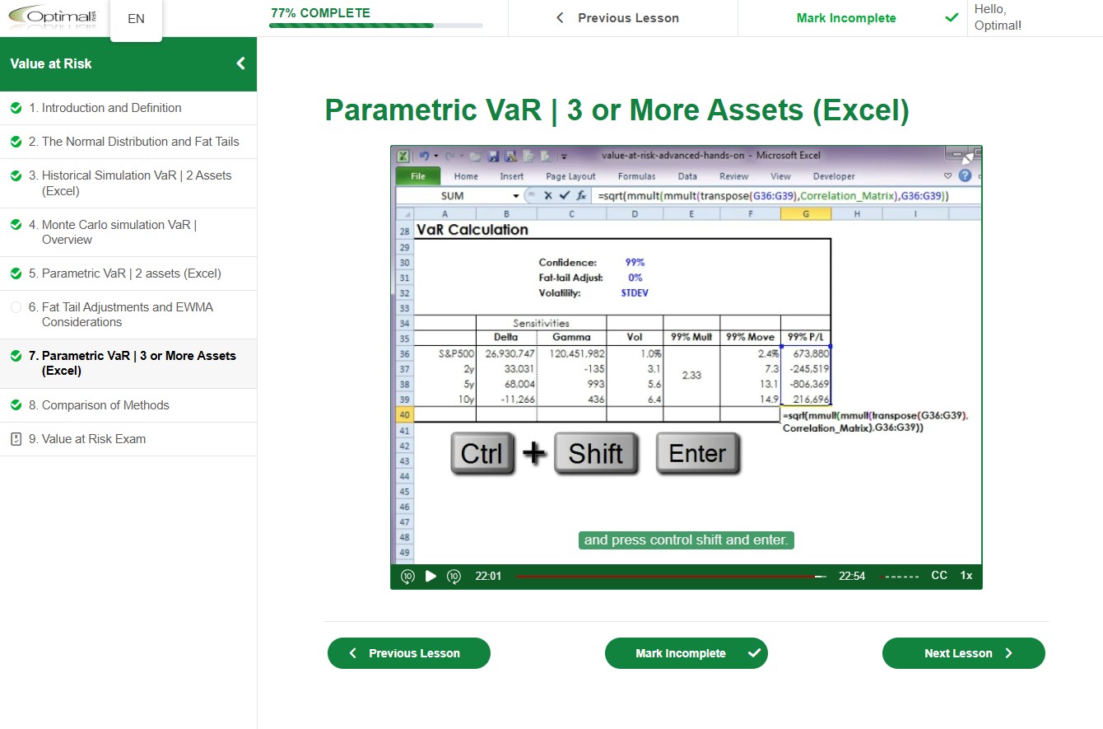Open the 1x playback speed menu
This screenshot has height=729, width=1103.
click(x=966, y=576)
